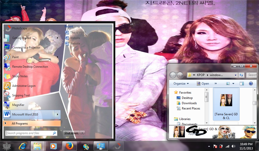259x151 pixels.
Task: Change your view icon
Action: click(x=228, y=84)
